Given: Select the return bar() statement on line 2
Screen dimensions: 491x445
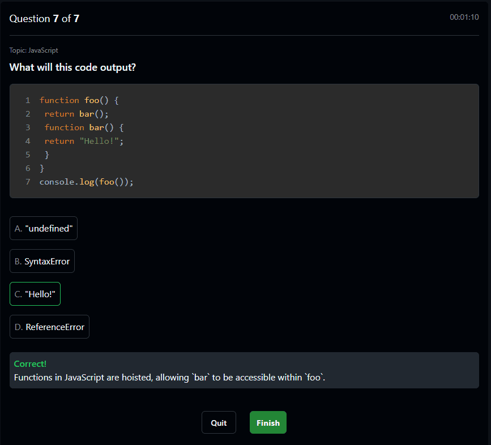Looking at the screenshot, I should pyautogui.click(x=75, y=114).
